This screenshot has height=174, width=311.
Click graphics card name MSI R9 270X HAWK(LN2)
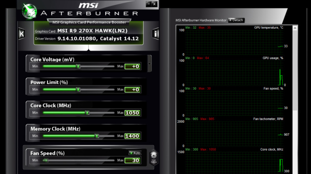point(92,31)
